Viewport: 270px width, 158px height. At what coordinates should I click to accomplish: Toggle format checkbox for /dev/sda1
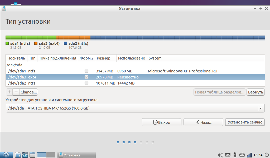click(86, 71)
